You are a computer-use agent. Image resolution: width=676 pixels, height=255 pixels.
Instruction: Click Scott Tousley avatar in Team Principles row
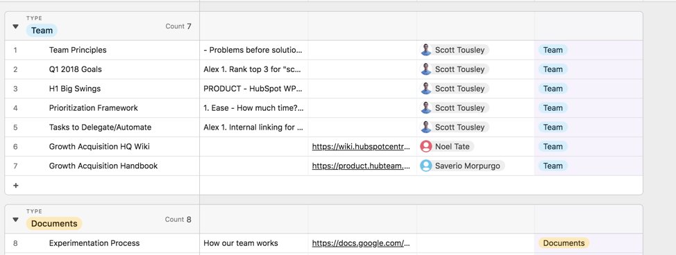[426, 50]
